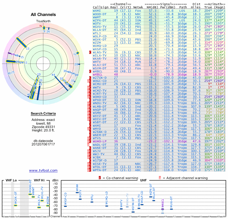Click the All Channels chart title

pos(43,15)
